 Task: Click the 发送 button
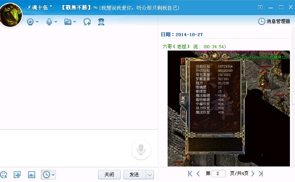point(134,175)
